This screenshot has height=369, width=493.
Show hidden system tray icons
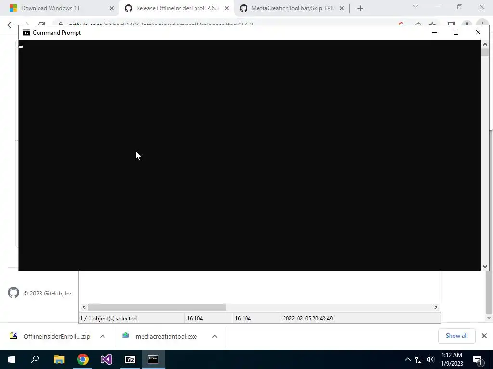(x=407, y=359)
